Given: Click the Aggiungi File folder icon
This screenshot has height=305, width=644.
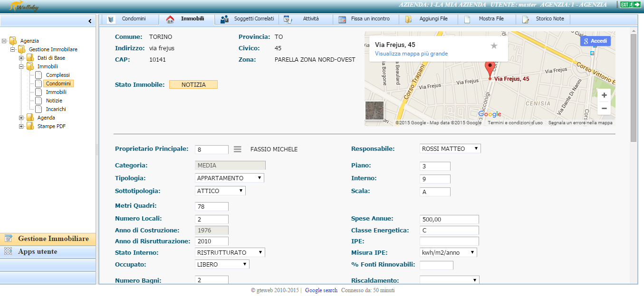Looking at the screenshot, I should click(x=408, y=19).
